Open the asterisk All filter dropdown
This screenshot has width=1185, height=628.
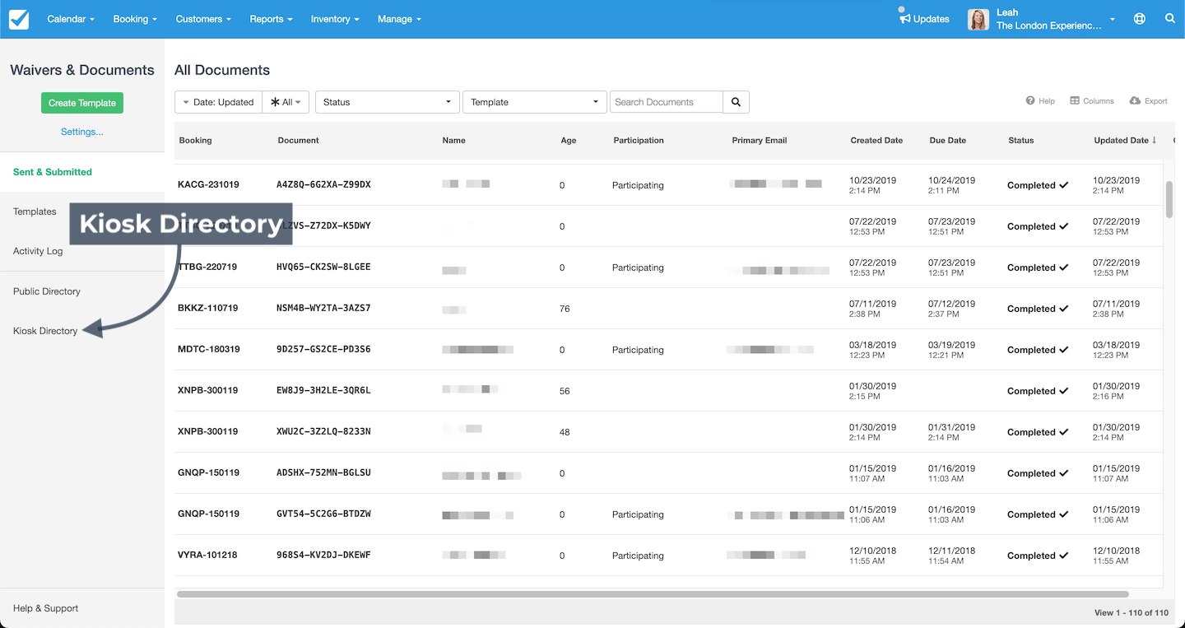pyautogui.click(x=286, y=102)
